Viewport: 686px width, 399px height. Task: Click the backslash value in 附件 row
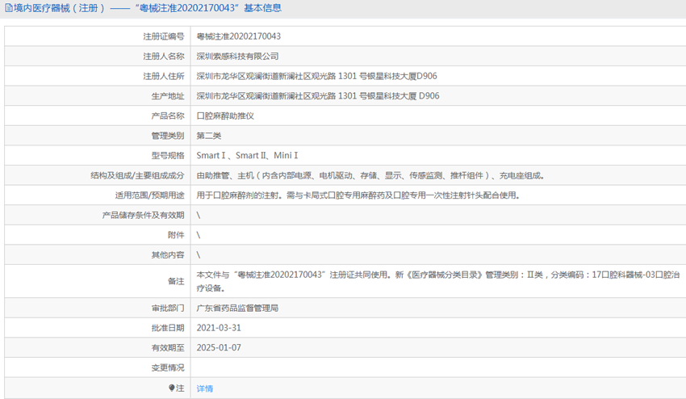[x=199, y=235]
